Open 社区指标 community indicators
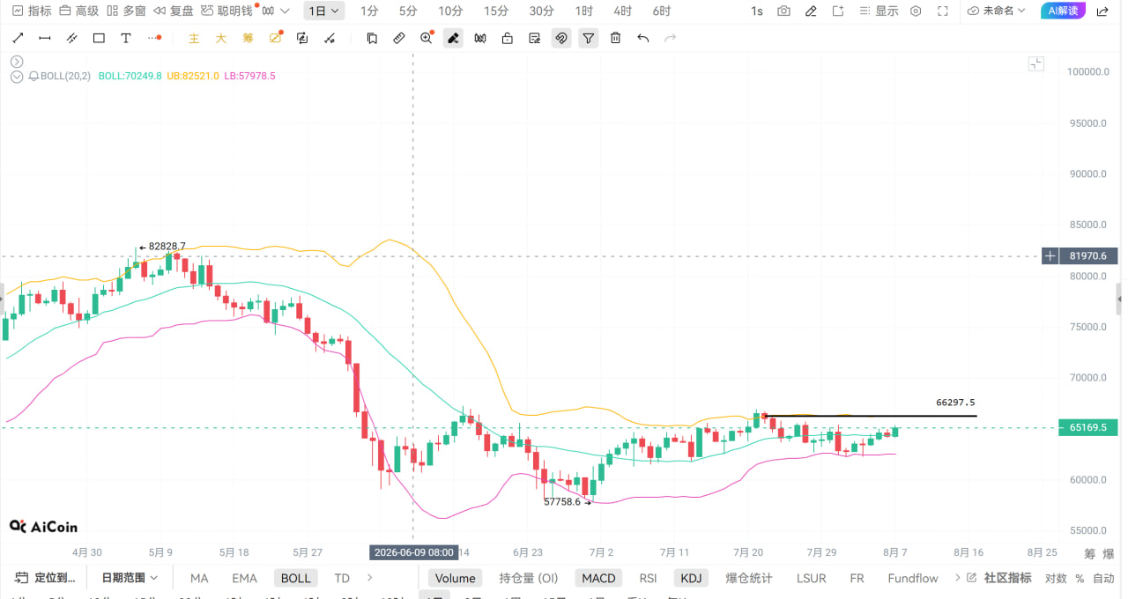1128x599 pixels. pos(999,578)
